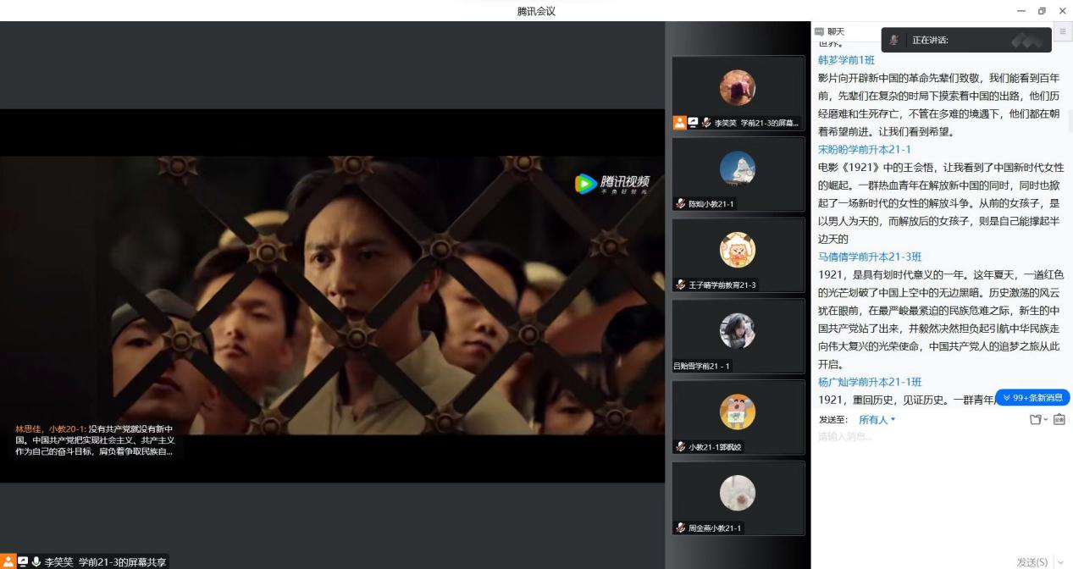Minimize the 腾讯会议 window
Viewport: 1073px width, 569px height.
[1020, 11]
